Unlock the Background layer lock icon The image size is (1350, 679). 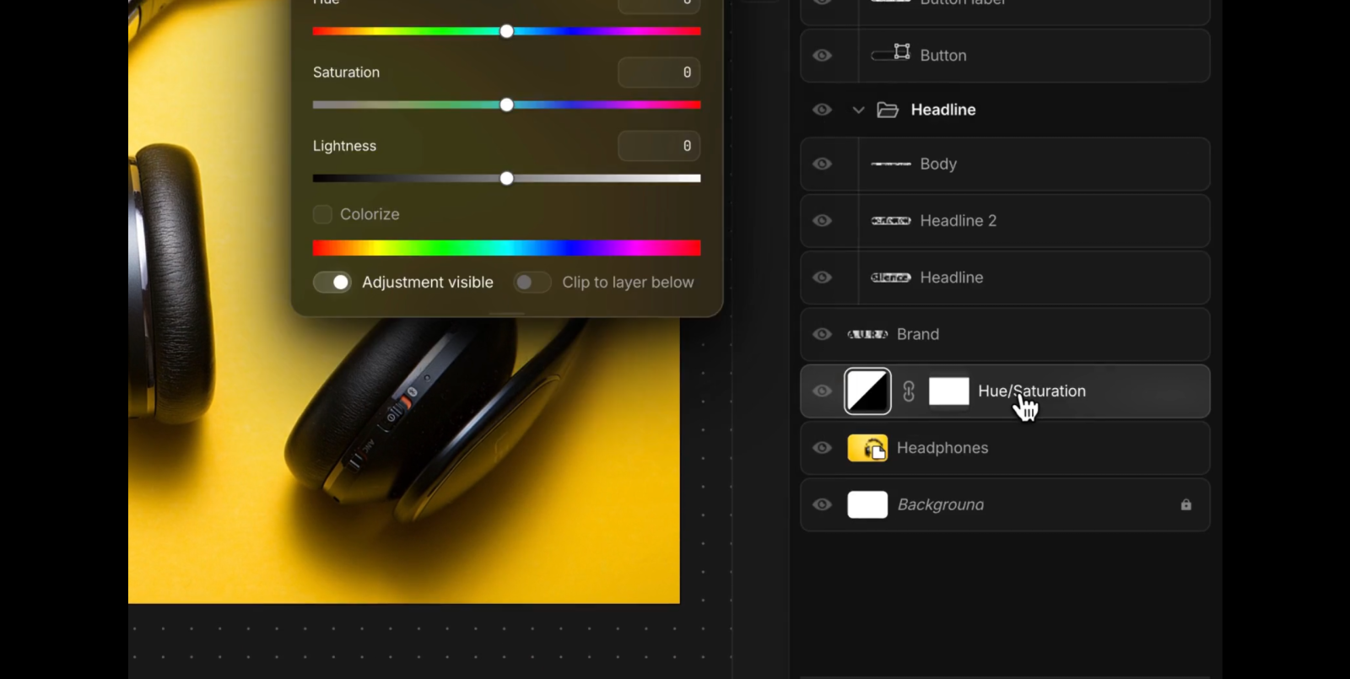[1186, 504]
